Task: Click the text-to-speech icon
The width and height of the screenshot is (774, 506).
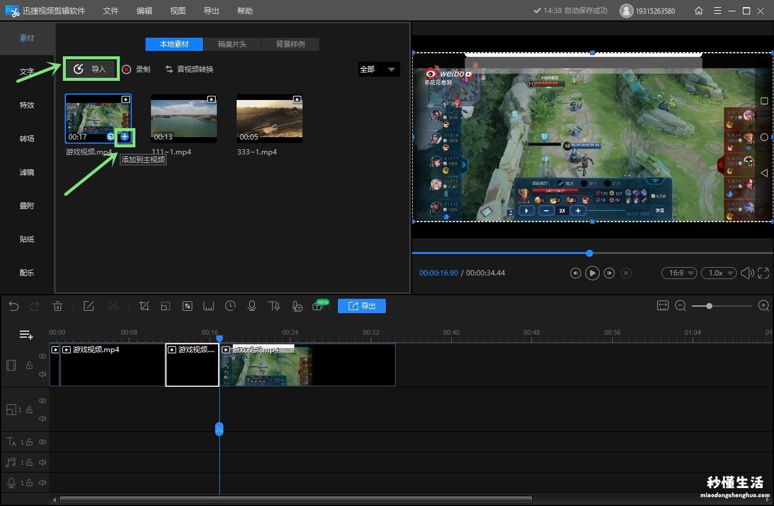Action: click(274, 306)
